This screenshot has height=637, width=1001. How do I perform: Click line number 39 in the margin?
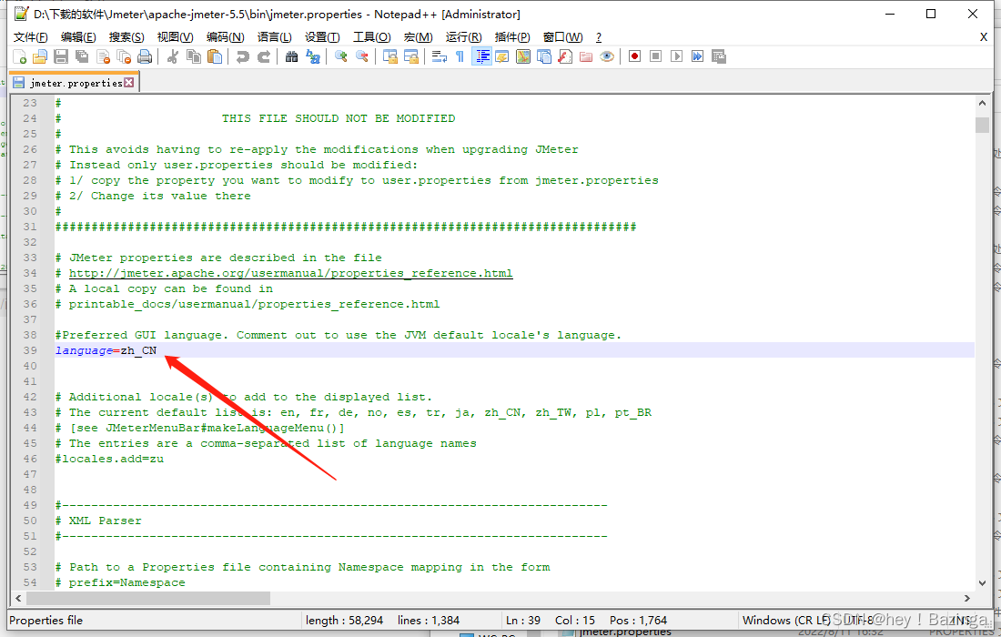point(30,350)
